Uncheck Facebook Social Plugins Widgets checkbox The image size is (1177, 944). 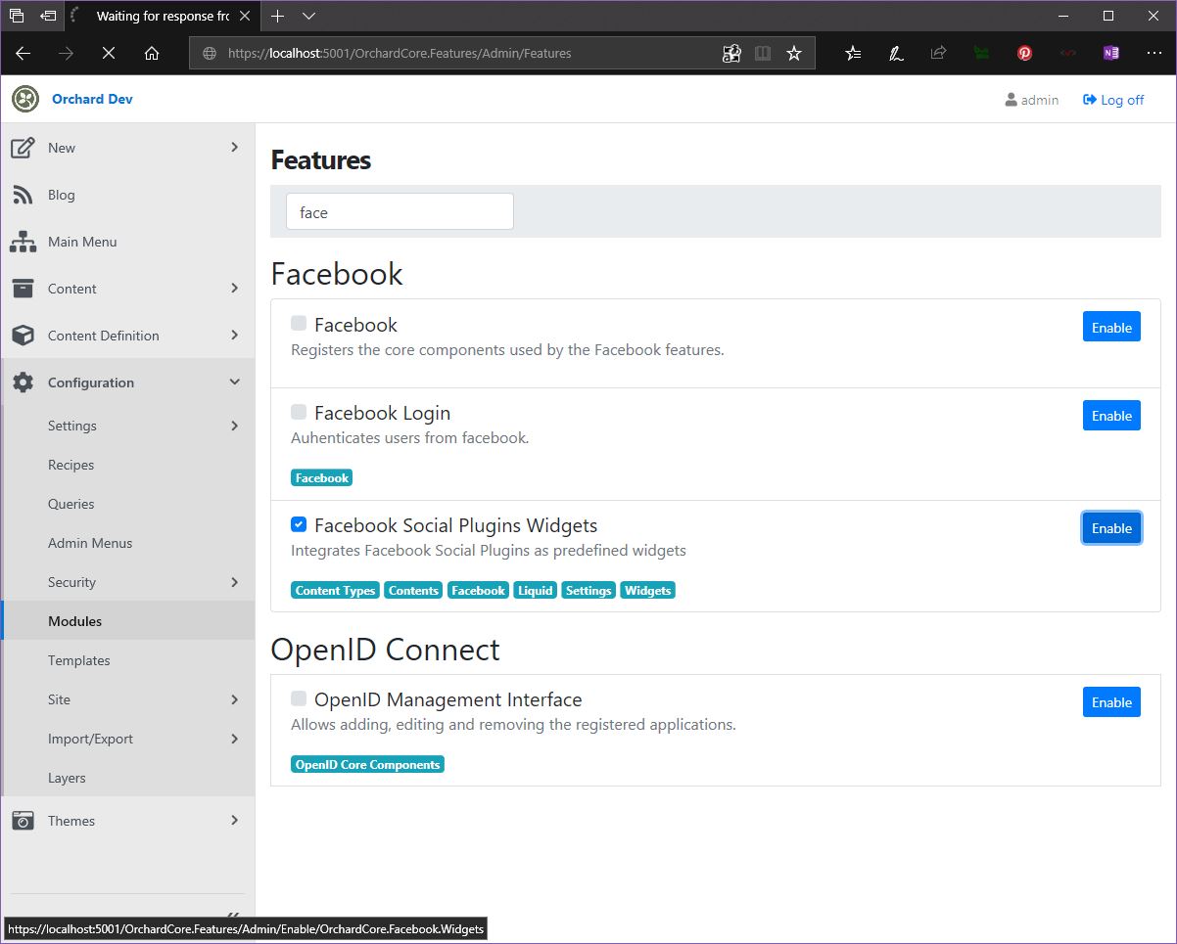tap(299, 524)
